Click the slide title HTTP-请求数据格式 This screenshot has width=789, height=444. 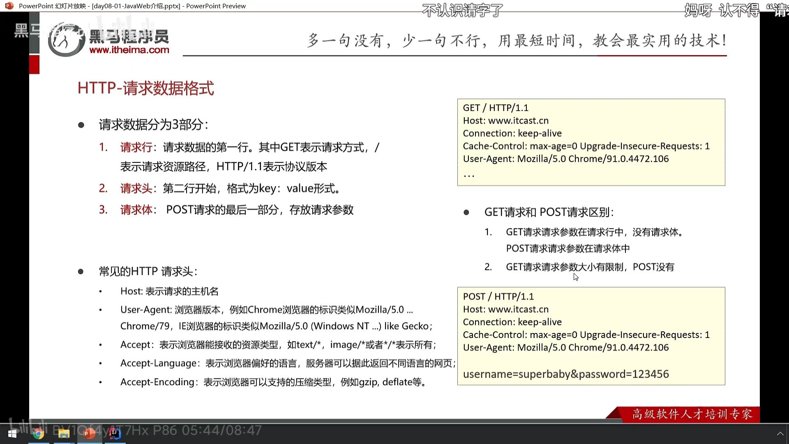(x=145, y=88)
